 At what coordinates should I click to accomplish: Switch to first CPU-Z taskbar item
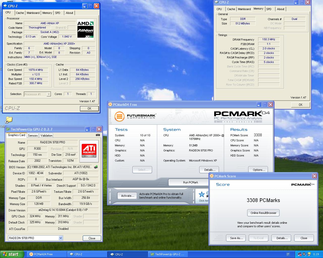pos(87,254)
